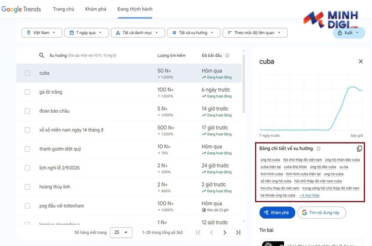Open the 'Xuất' export dropdown

click(349, 33)
